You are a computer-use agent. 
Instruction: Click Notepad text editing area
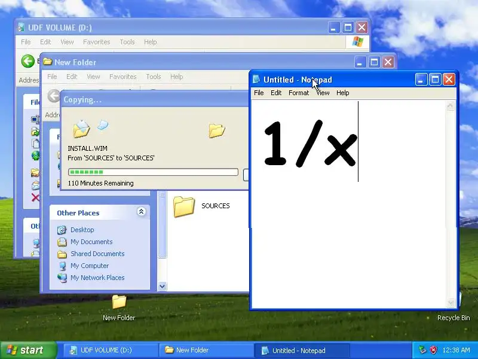click(x=348, y=205)
